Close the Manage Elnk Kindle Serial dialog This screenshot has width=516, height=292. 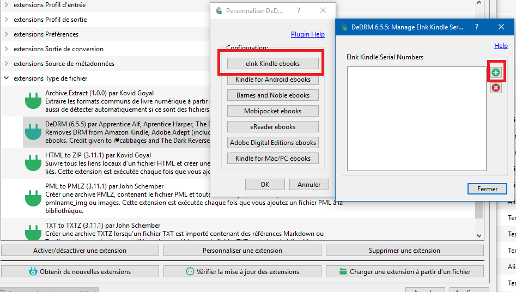click(x=501, y=27)
